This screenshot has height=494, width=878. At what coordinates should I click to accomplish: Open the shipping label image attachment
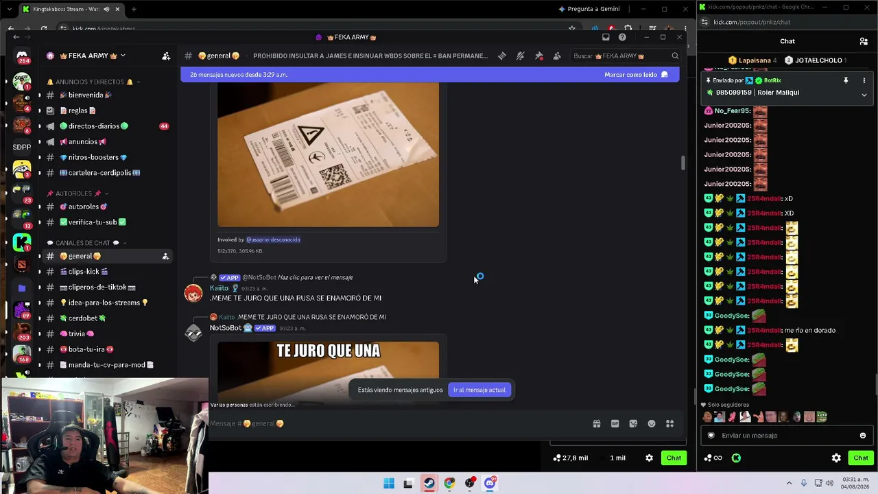click(328, 154)
